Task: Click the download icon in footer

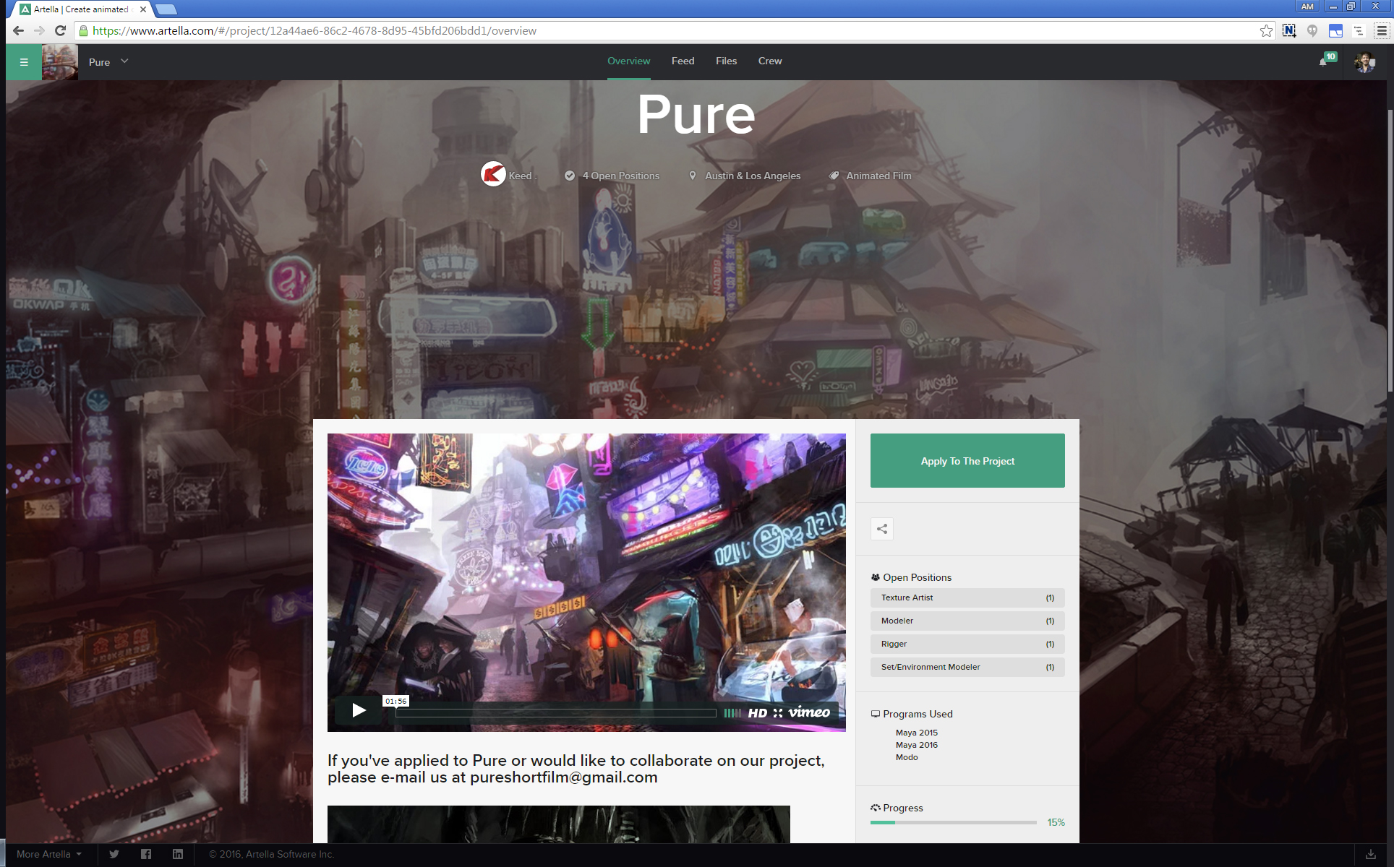Action: [1370, 854]
